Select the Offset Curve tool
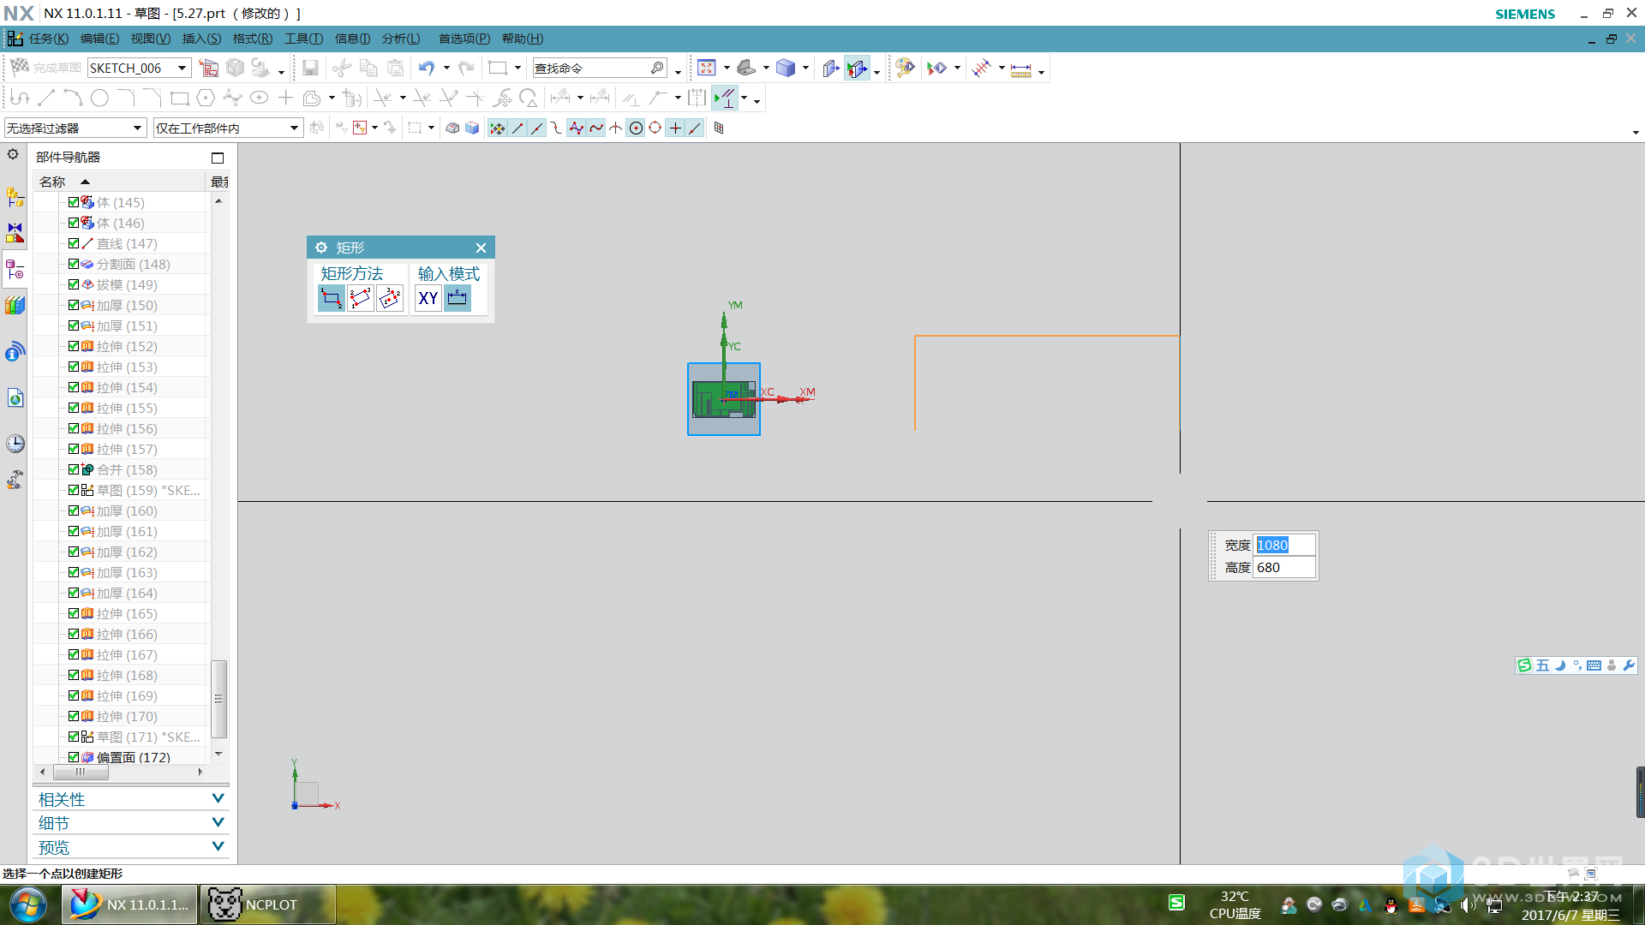 (x=313, y=98)
